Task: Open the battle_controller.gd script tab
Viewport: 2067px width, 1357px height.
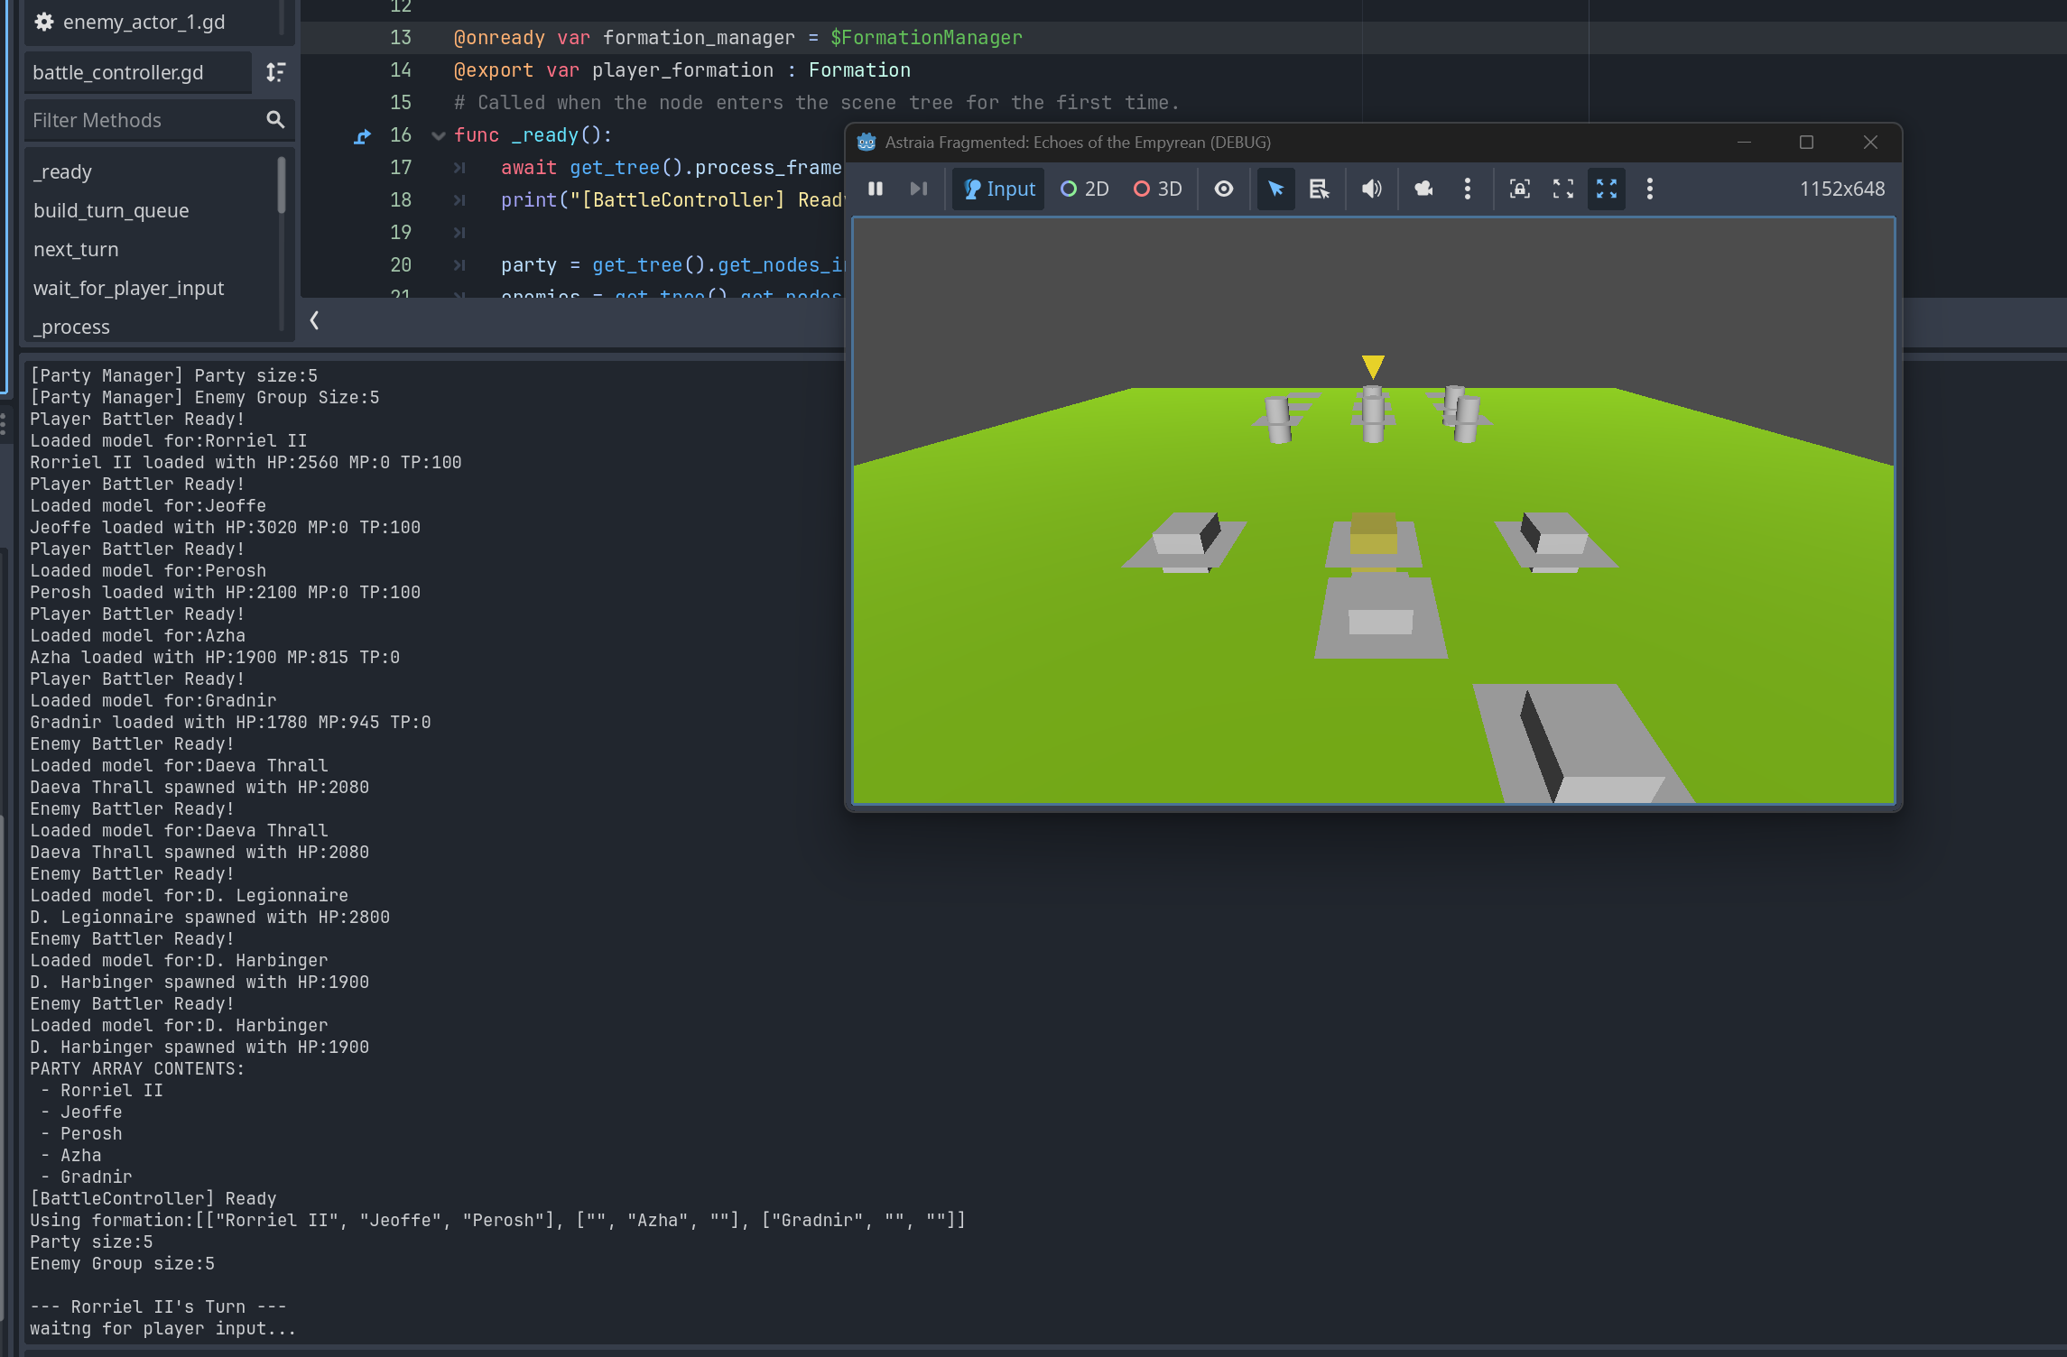Action: tap(118, 72)
